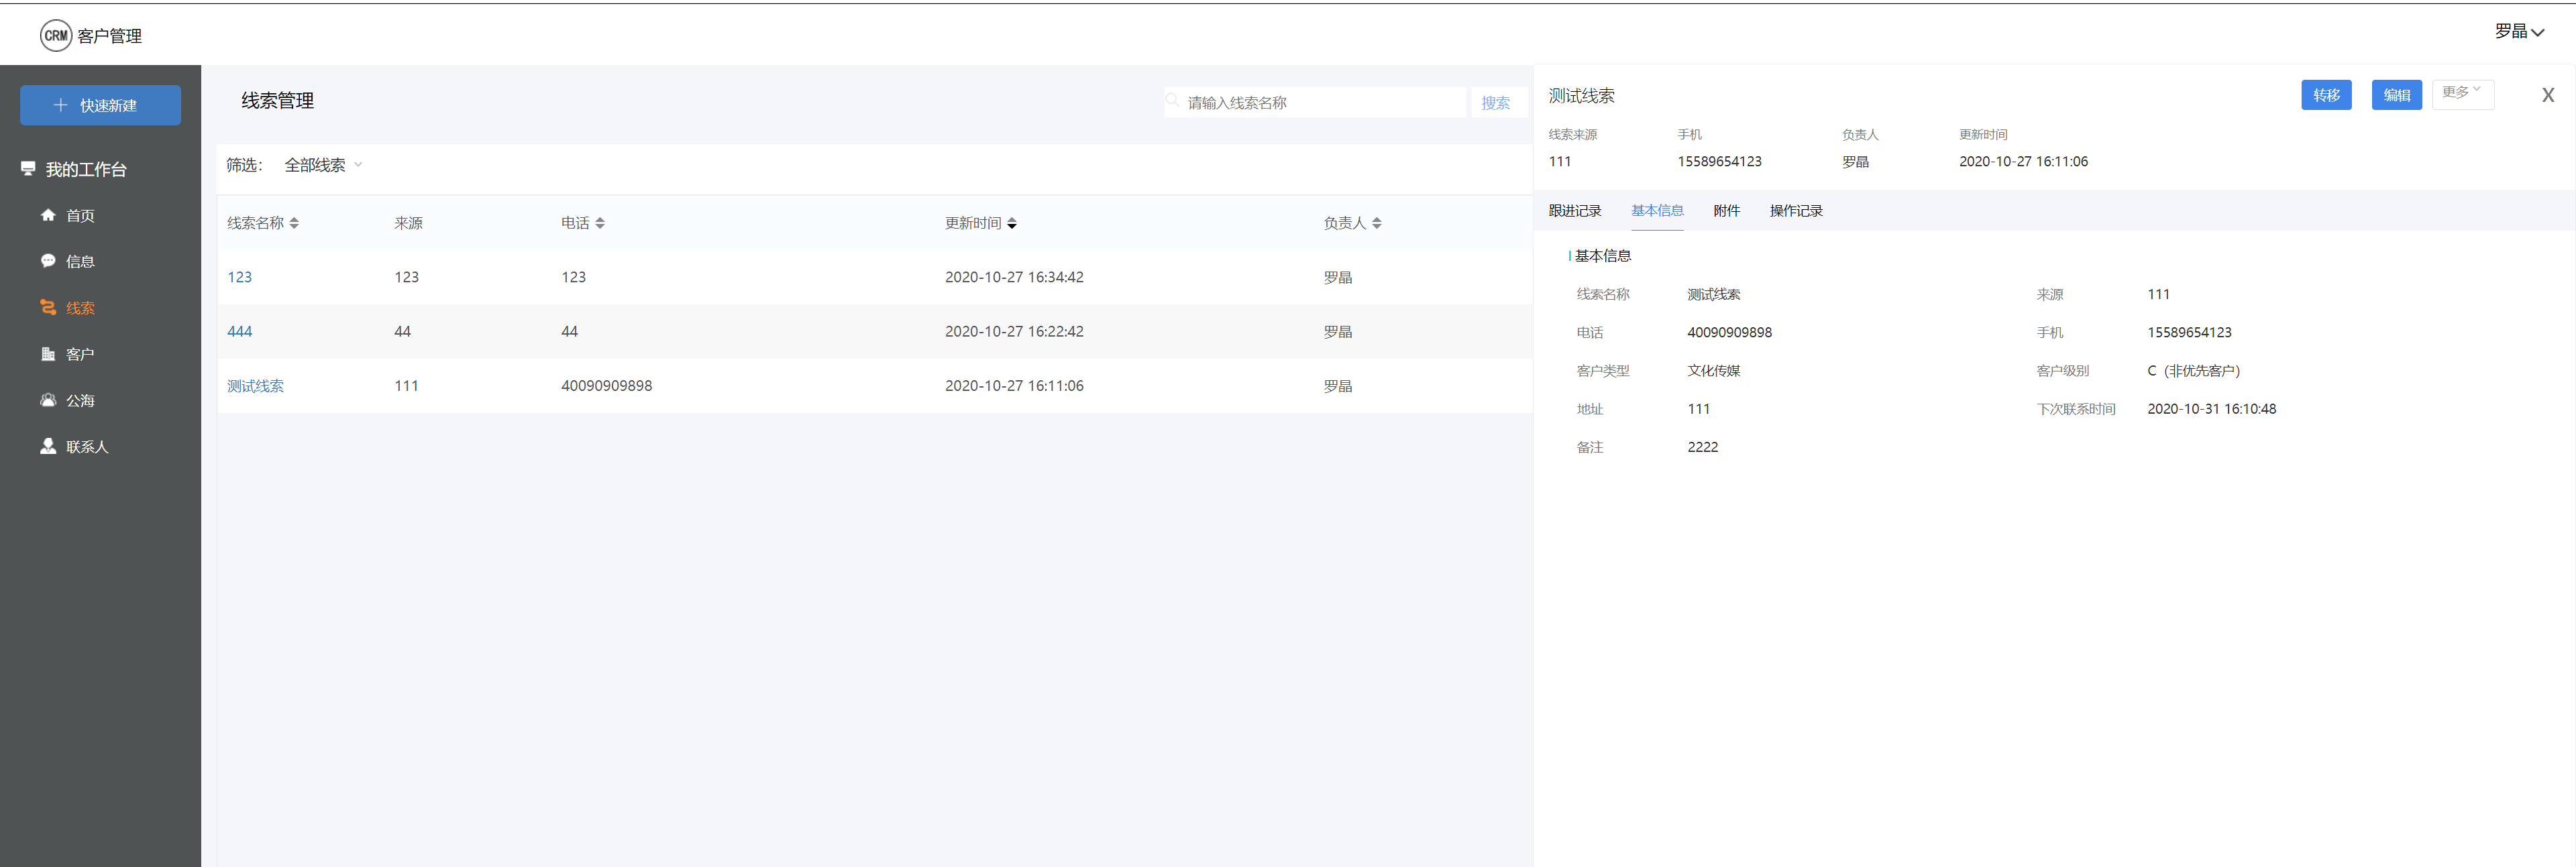Open the 客户 building icon
2576x867 pixels.
[x=48, y=354]
